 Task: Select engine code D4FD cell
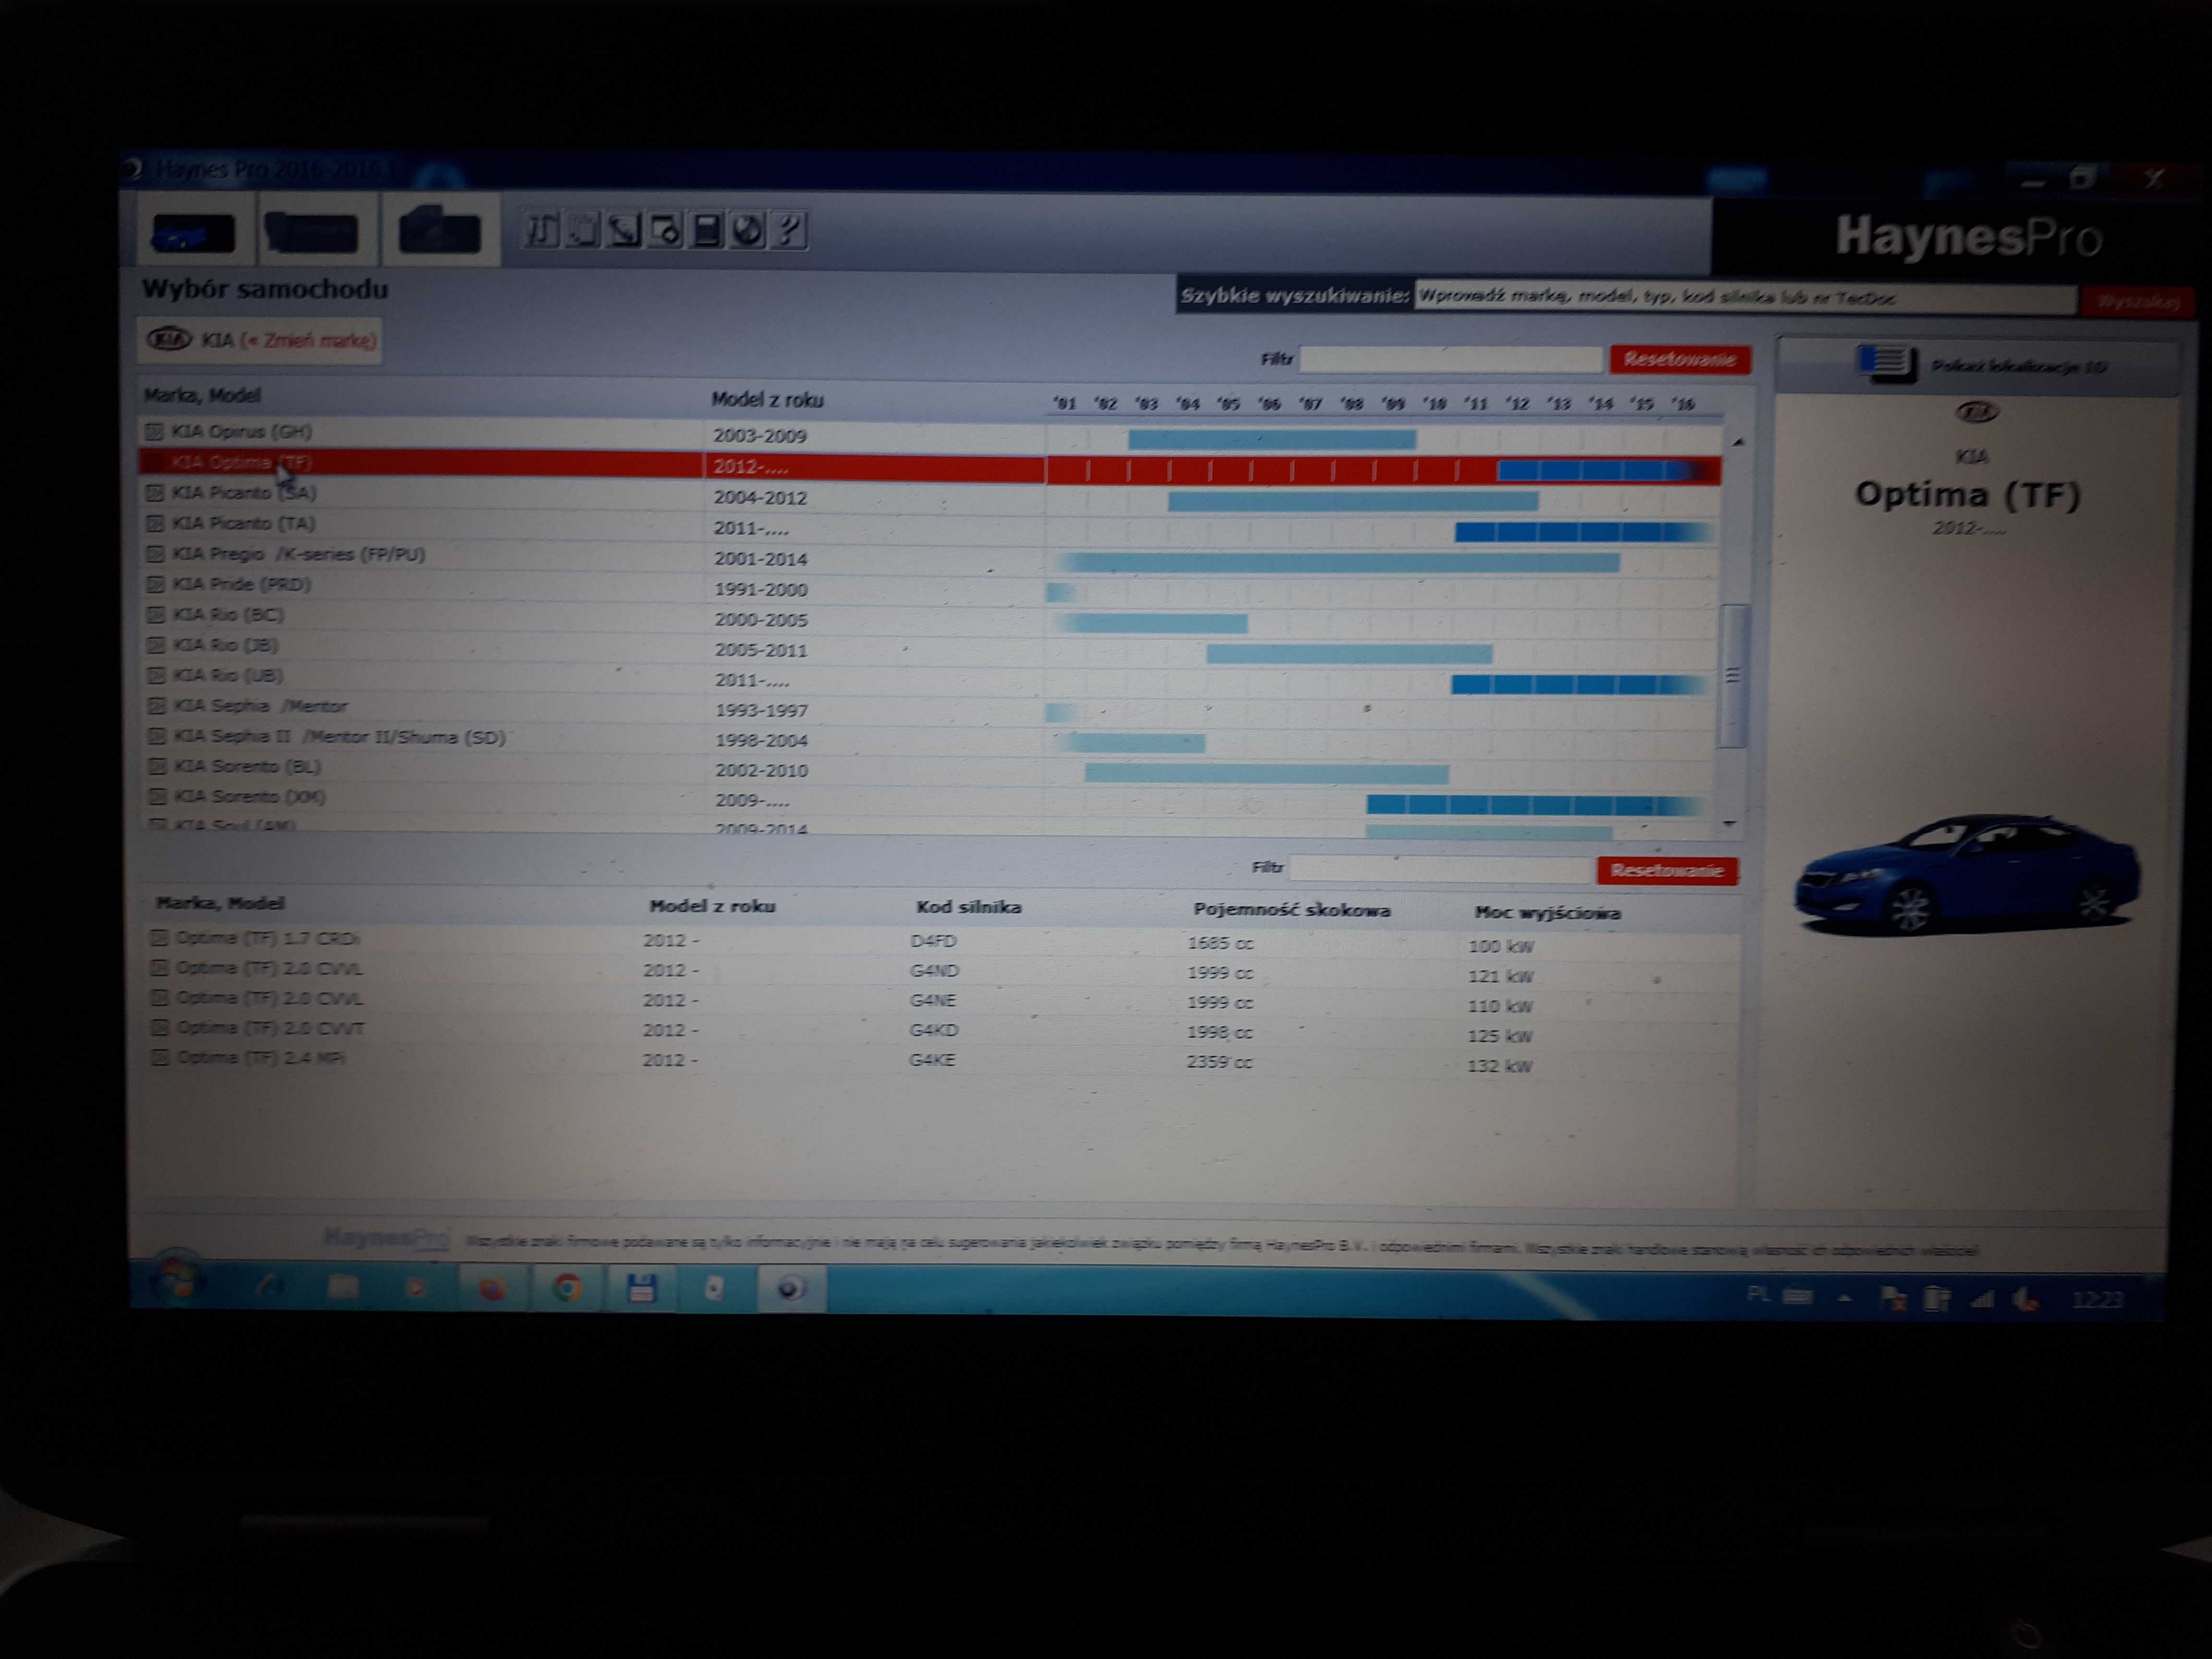933,941
